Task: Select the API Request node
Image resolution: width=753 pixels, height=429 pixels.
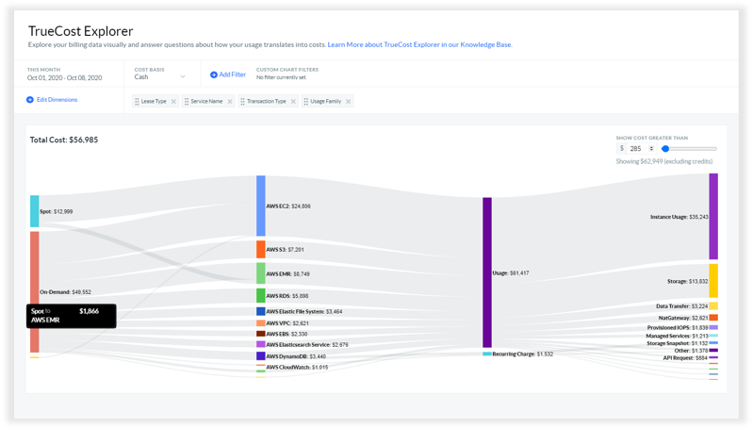Action: (x=713, y=357)
